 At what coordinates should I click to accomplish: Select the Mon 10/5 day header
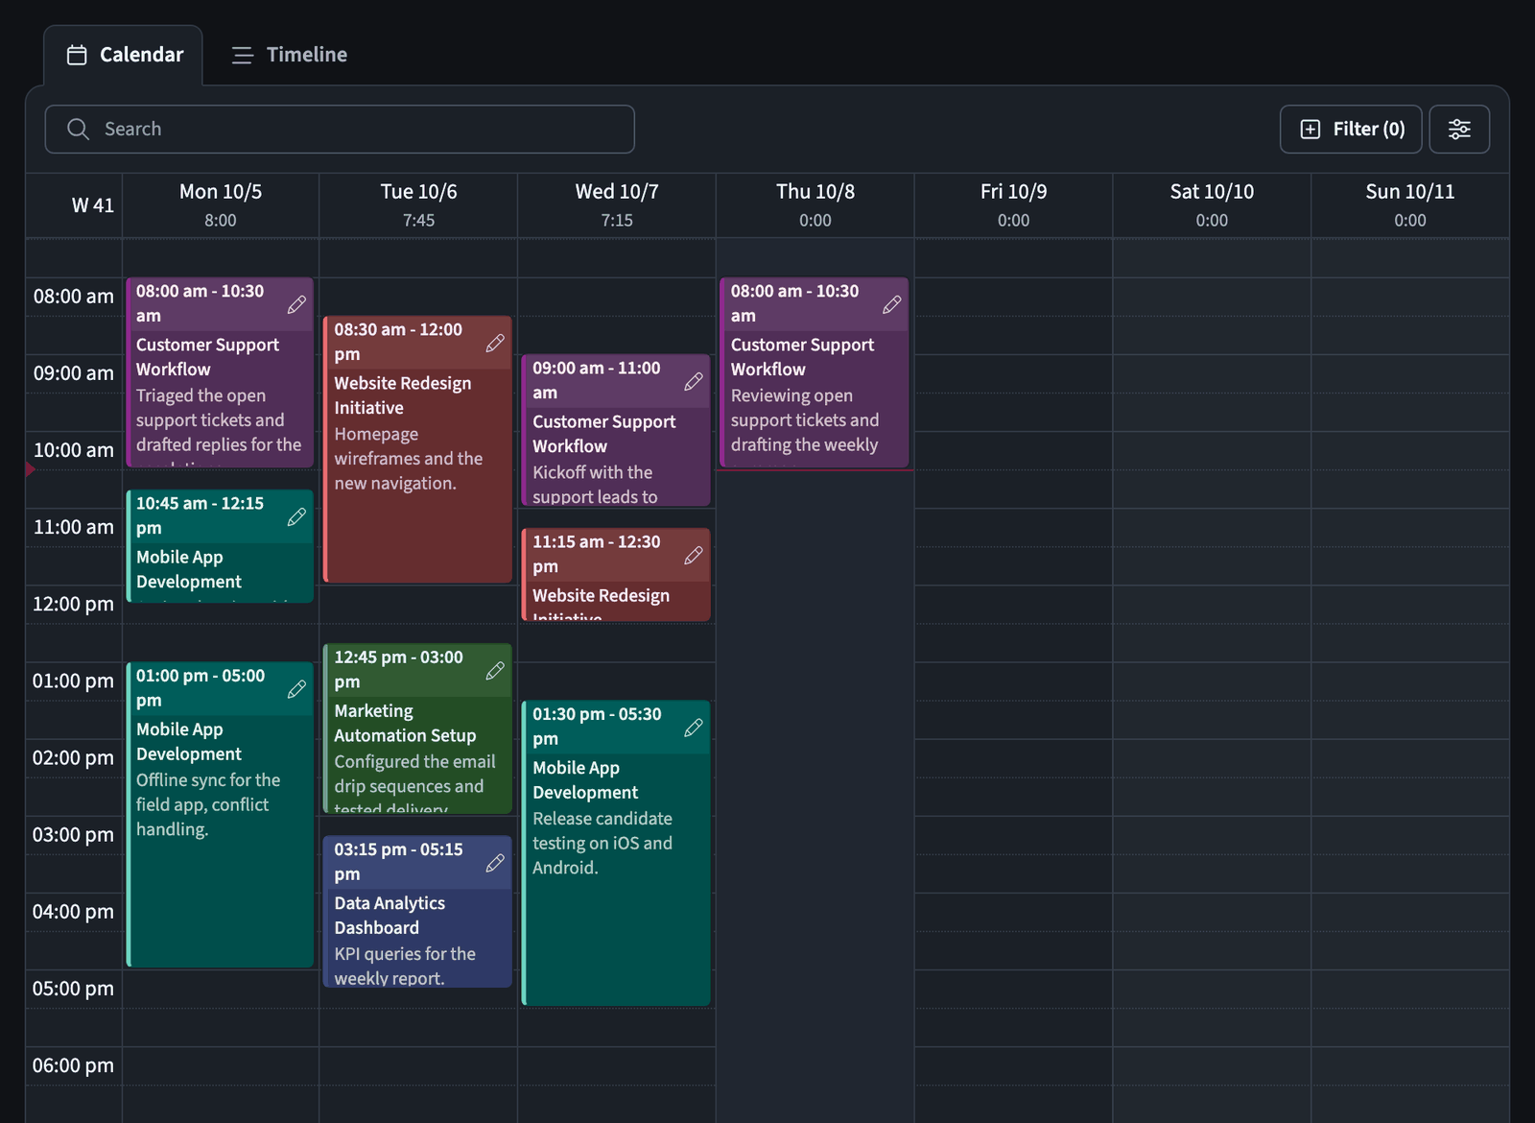(x=221, y=204)
